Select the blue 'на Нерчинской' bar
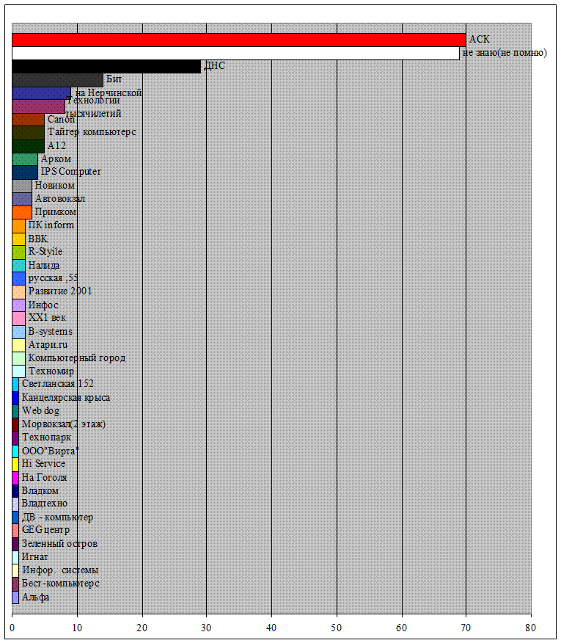 pos(41,93)
